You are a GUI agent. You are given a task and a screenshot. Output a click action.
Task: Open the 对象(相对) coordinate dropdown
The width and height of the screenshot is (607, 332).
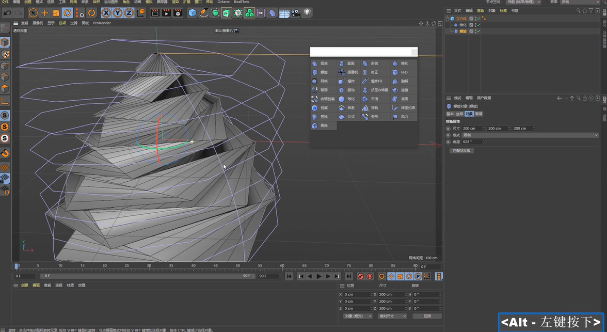358,316
